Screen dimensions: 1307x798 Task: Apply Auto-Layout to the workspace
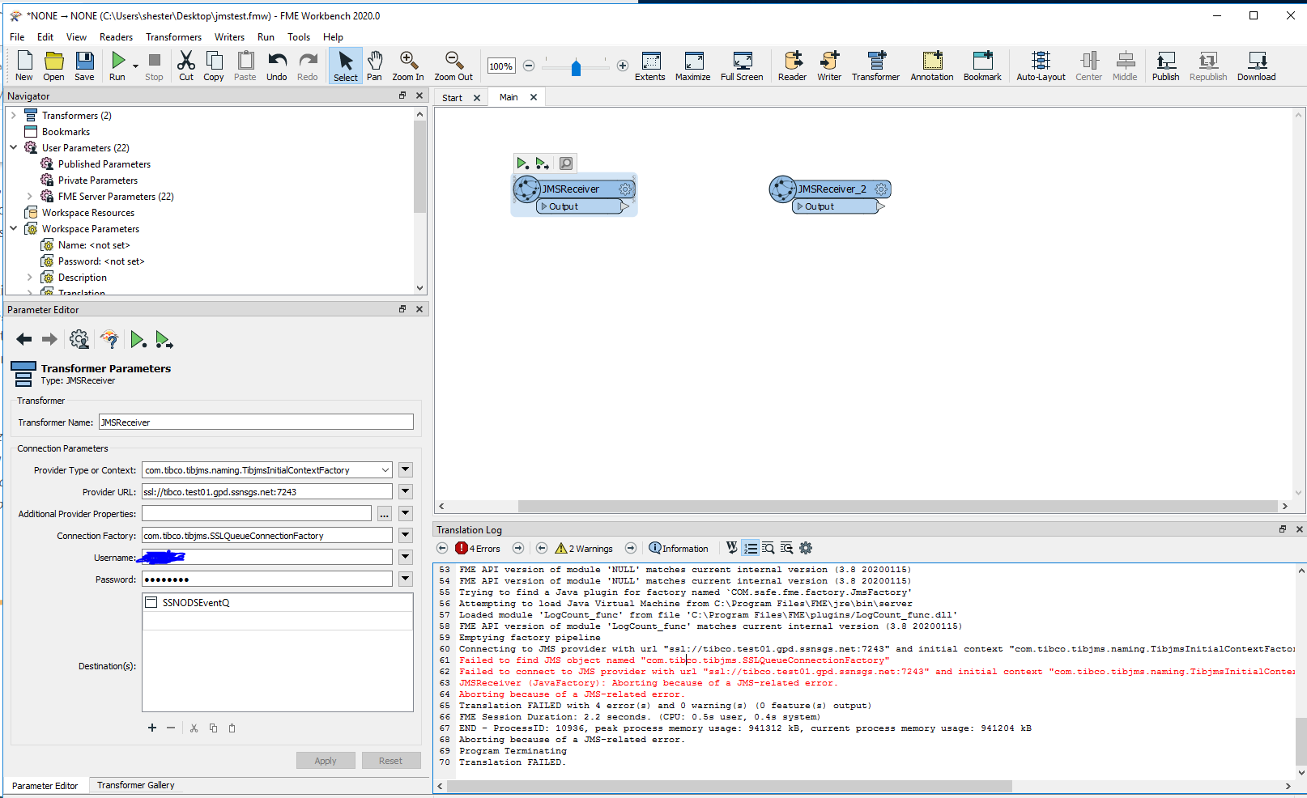tap(1041, 66)
